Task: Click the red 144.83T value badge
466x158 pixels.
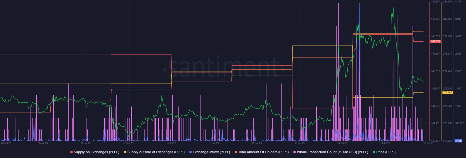Action: tap(435, 41)
